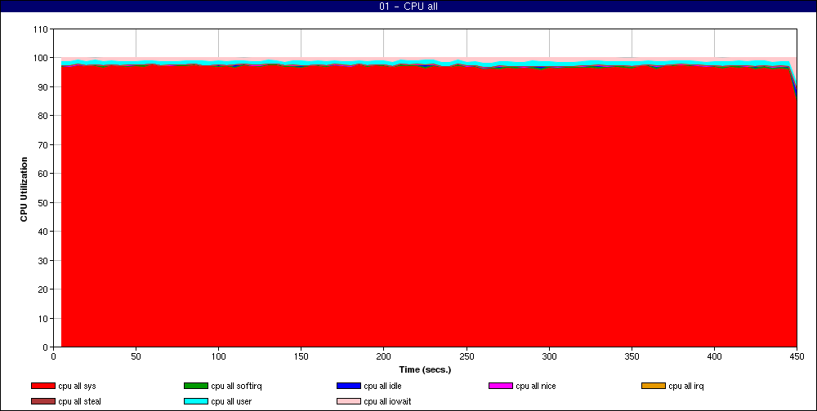This screenshot has width=817, height=411.
Task: Select the 'cpu all nice' legend label
Action: 536,387
